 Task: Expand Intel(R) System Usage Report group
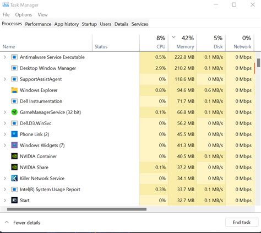[5, 189]
